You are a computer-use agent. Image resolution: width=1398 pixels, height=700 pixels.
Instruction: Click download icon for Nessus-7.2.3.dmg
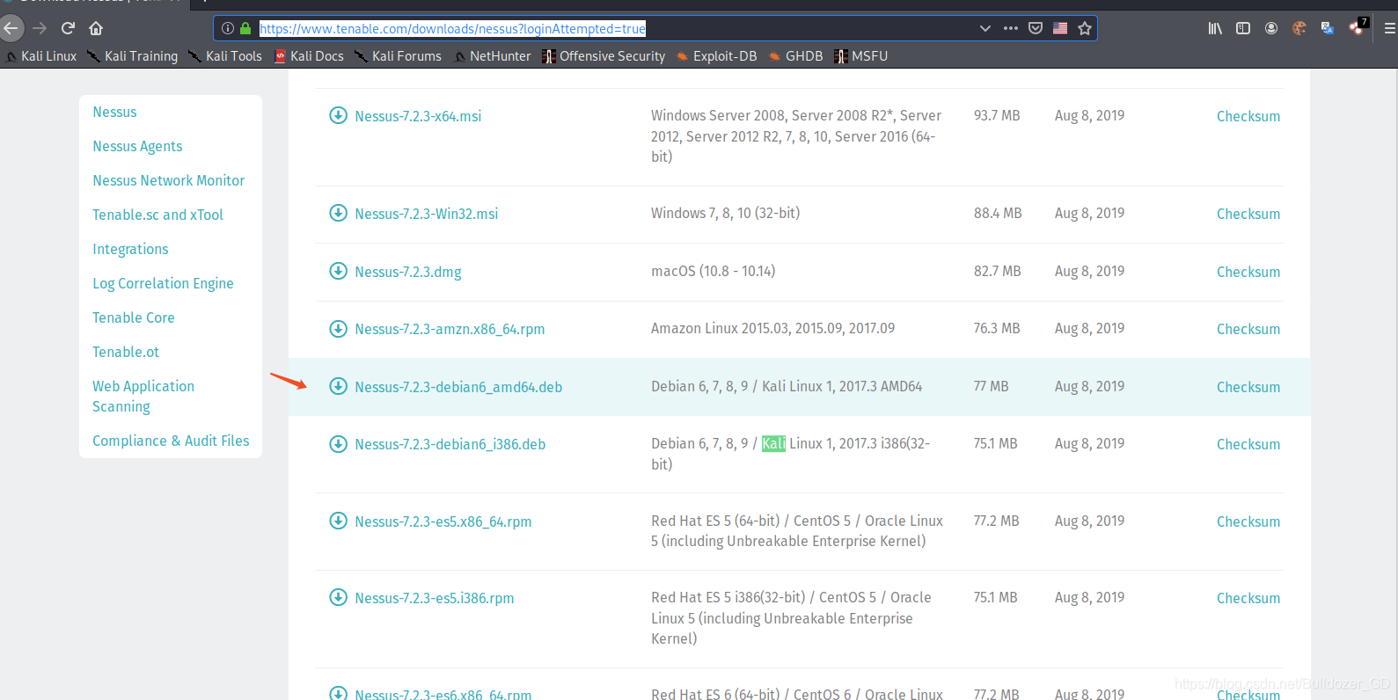[338, 271]
